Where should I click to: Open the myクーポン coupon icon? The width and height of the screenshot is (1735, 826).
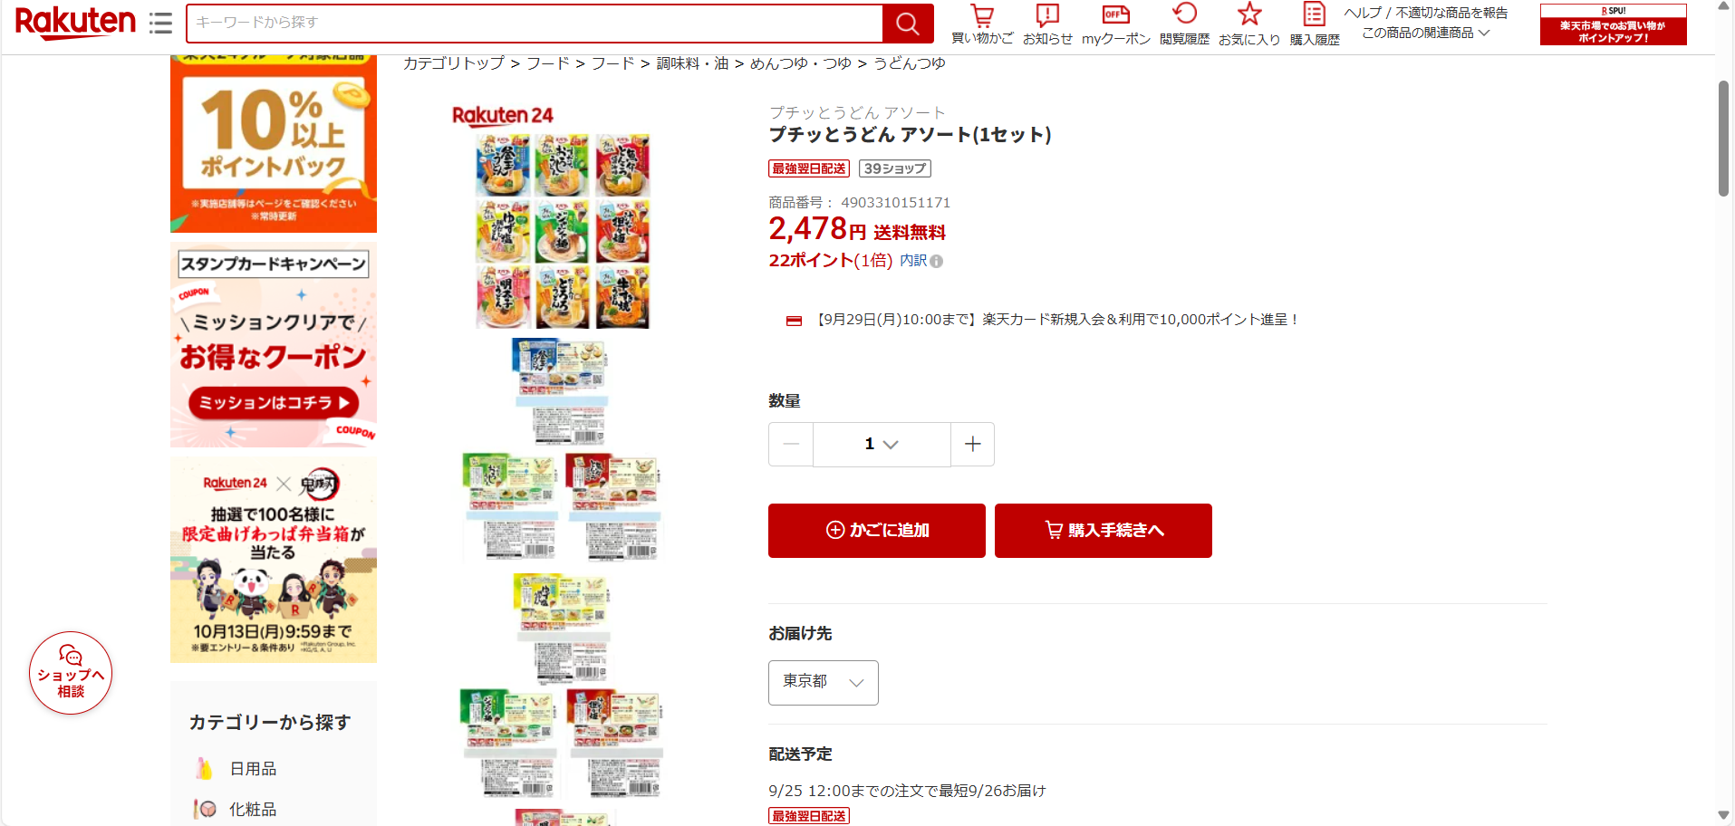tap(1116, 24)
